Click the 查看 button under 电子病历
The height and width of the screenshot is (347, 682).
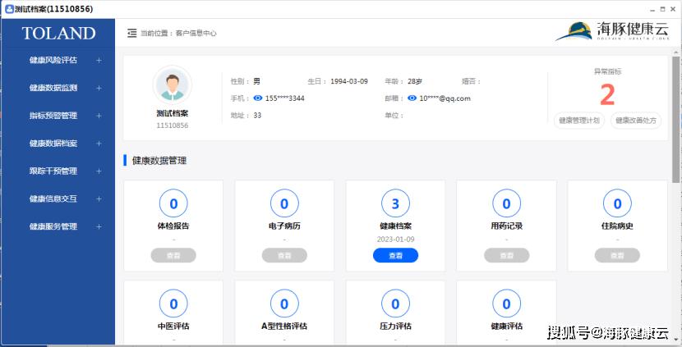point(284,255)
